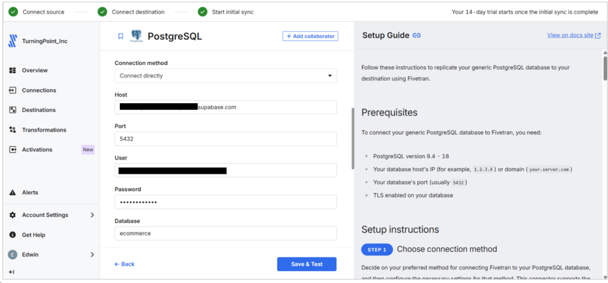Expand the Edwin user menu chevron
The image size is (608, 283).
coord(92,255)
